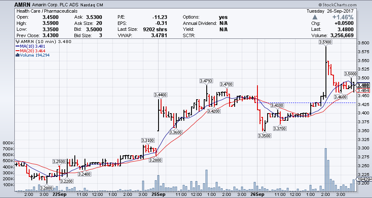Click the volume bars icon in the legend

(16, 55)
